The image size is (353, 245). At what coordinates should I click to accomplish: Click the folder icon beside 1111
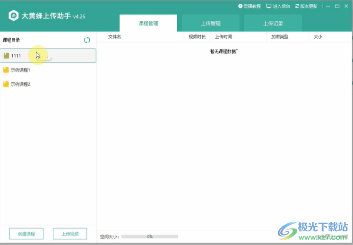[6, 56]
